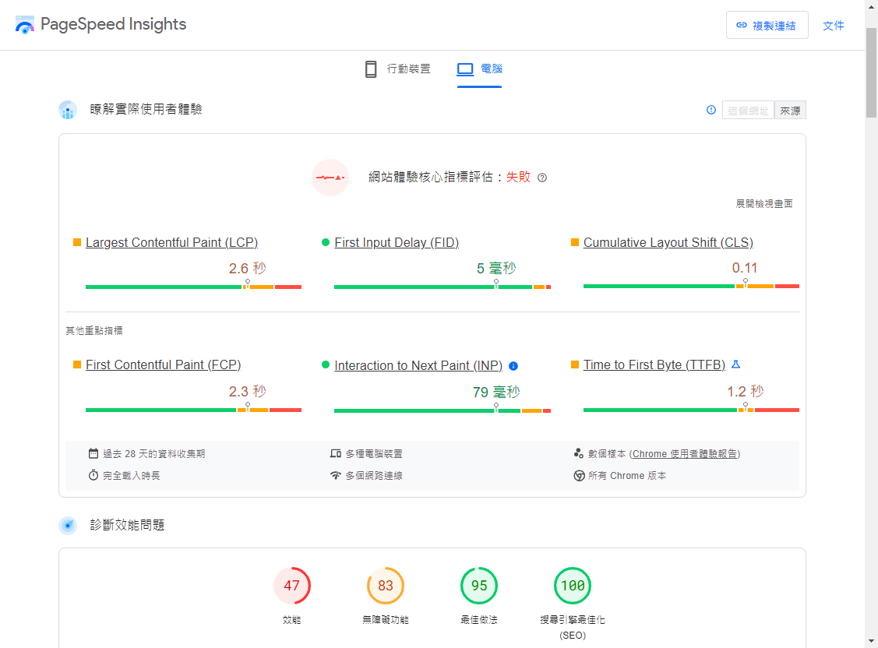Switch to the 電腦 tab
878x648 pixels.
[479, 69]
